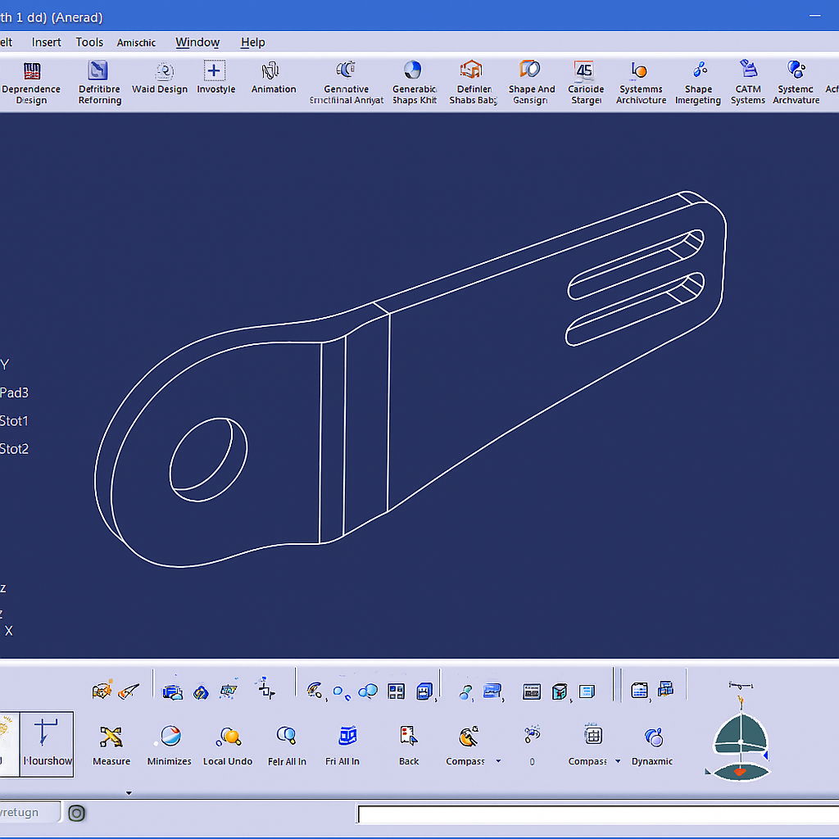Click the four-pane multi-view grid icon
Image resolution: width=839 pixels, height=839 pixels.
click(396, 692)
